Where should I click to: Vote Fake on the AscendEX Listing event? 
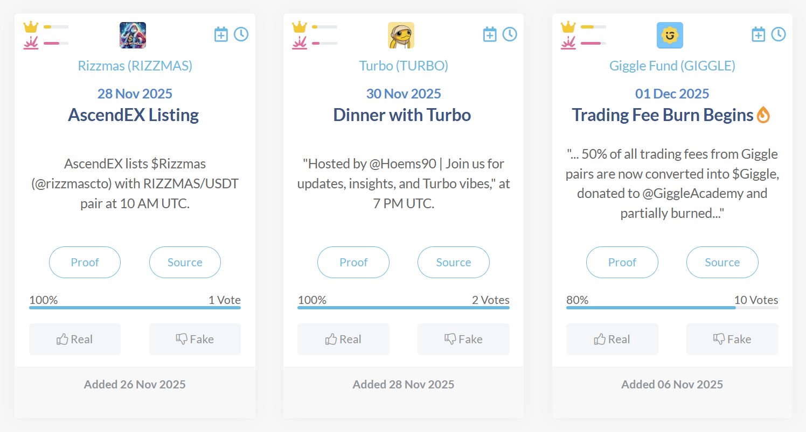coord(195,339)
